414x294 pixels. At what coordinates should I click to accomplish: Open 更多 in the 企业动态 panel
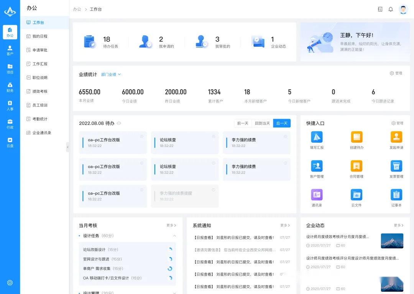(x=399, y=225)
